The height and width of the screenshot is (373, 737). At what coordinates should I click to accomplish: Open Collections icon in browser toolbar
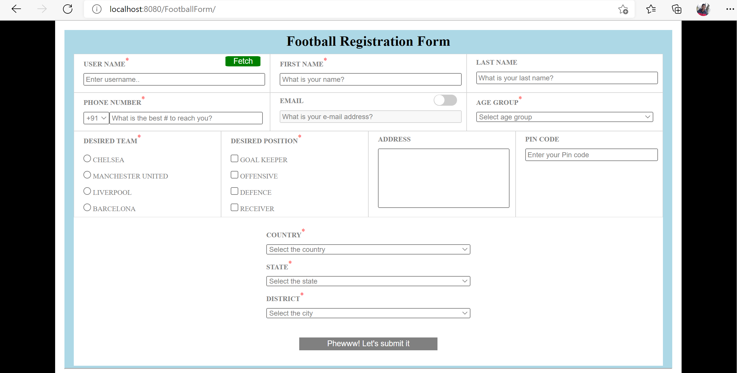[676, 9]
